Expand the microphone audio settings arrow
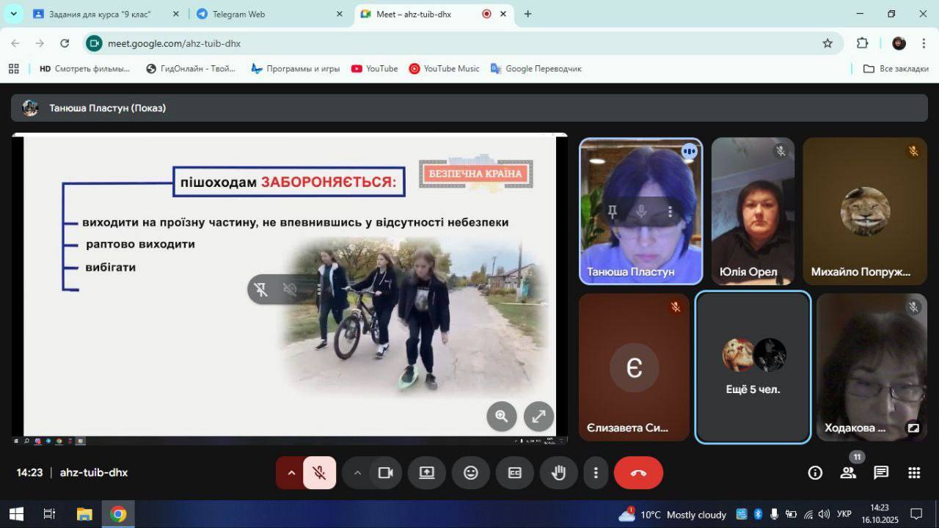The image size is (939, 528). point(291,473)
